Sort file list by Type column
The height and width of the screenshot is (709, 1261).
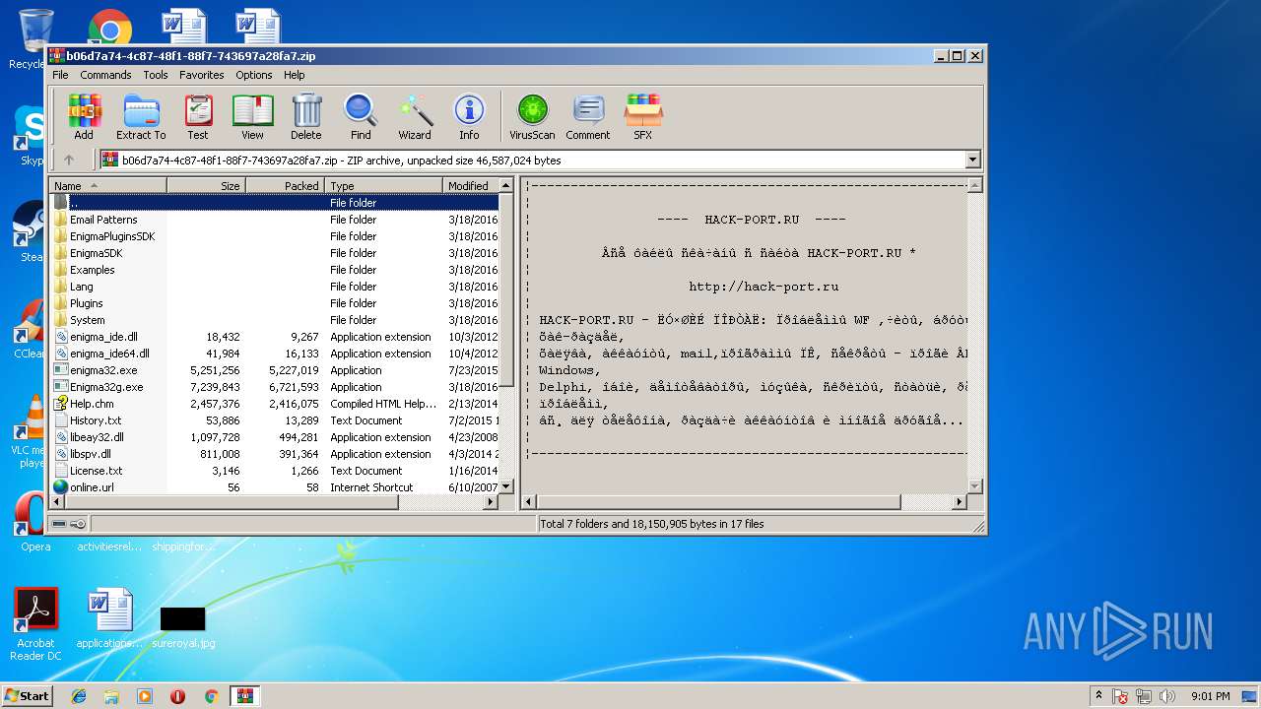click(x=384, y=185)
